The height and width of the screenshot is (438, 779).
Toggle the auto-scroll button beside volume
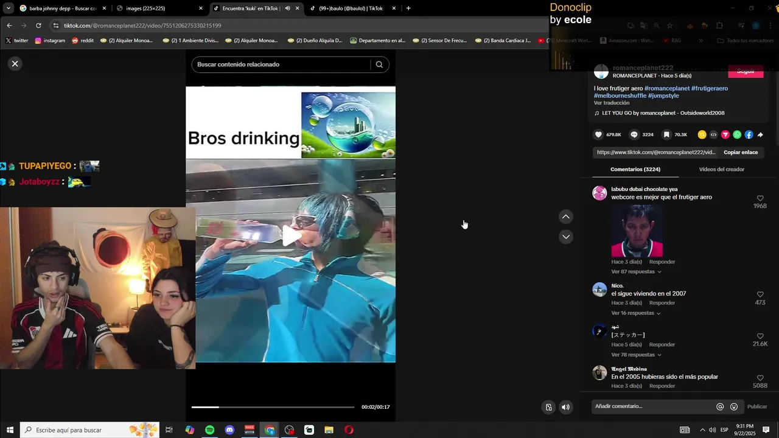(x=548, y=407)
